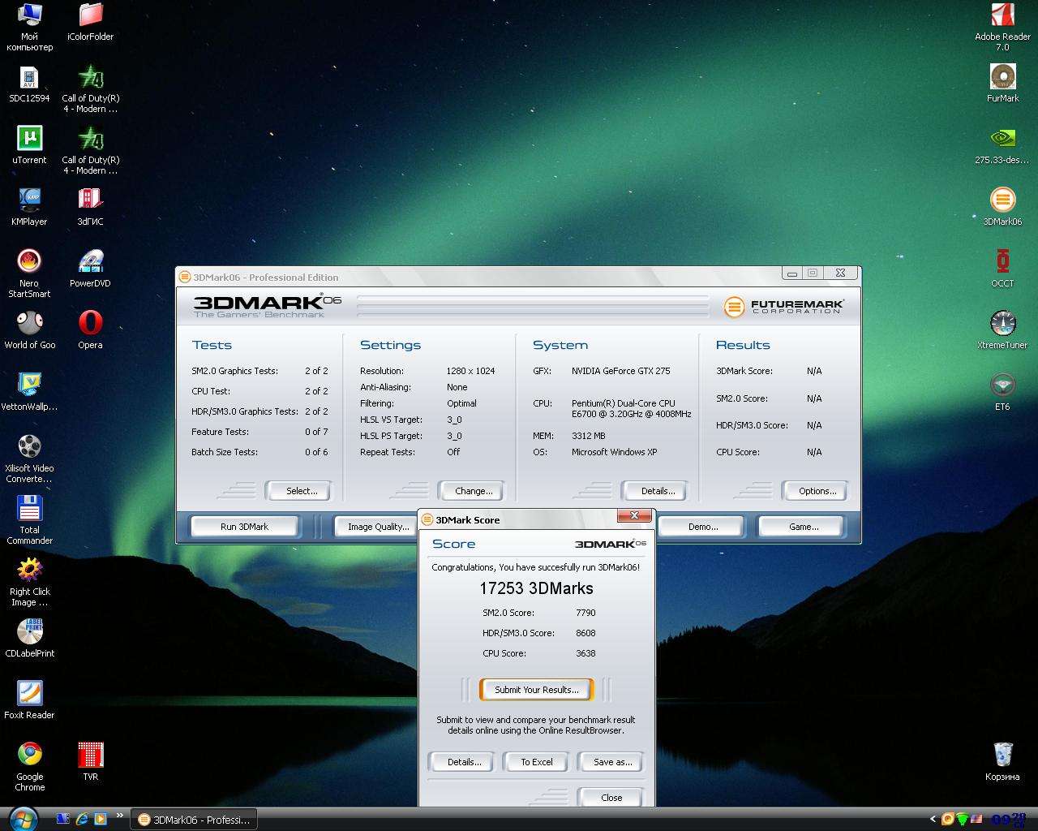Viewport: 1038px width, 831px height.
Task: Open 3DMark06 desktop shortcut
Action: (x=1002, y=207)
